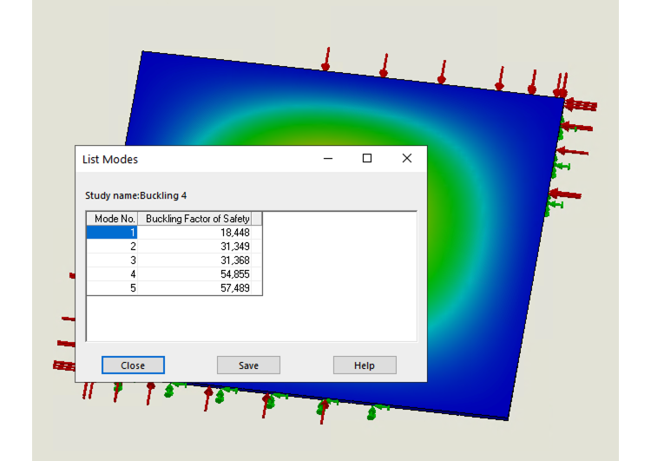Select mode number 1 row
Viewport: 651px width, 461px height.
tap(112, 233)
